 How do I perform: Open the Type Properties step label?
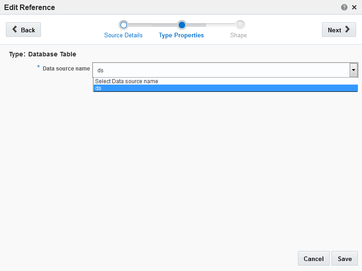(181, 35)
